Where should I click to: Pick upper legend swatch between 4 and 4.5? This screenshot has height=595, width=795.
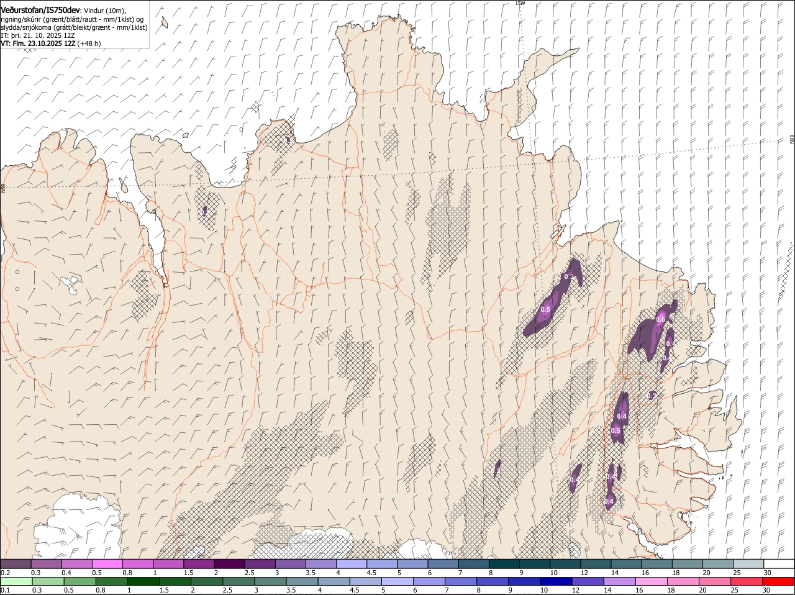point(351,564)
